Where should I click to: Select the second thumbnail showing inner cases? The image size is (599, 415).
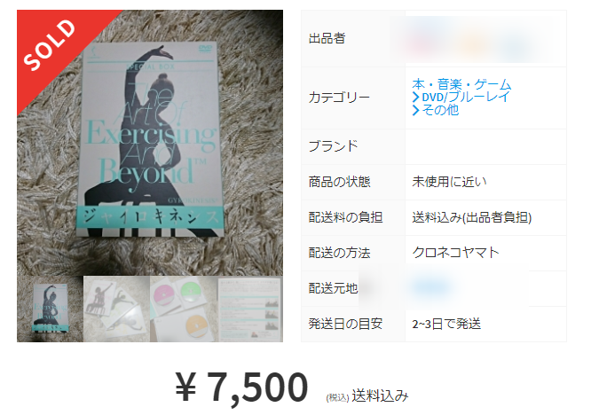pyautogui.click(x=116, y=309)
